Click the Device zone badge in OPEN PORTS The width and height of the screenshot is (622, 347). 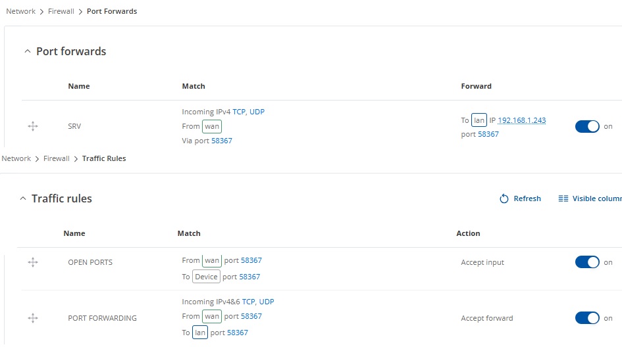tap(206, 277)
